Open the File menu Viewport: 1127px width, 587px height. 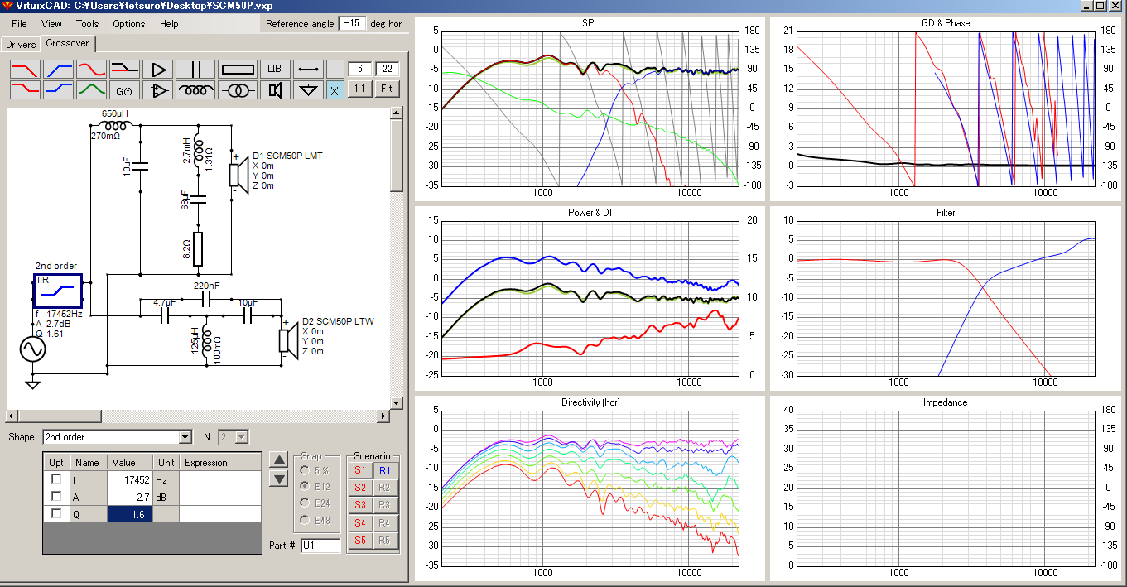pyautogui.click(x=19, y=24)
